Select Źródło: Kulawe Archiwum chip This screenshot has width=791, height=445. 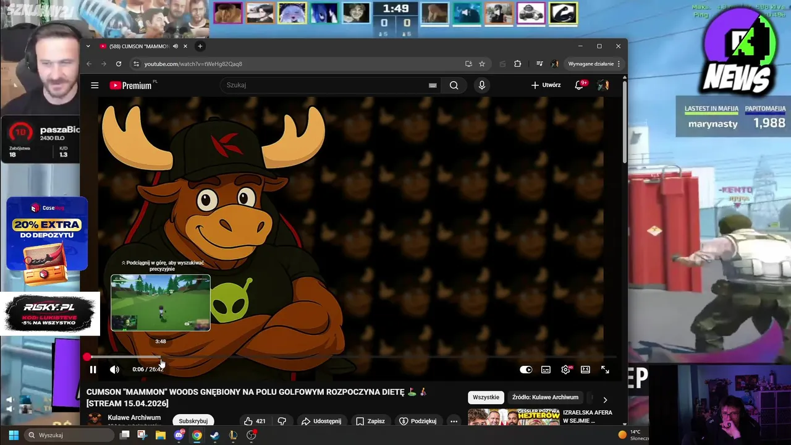(545, 397)
